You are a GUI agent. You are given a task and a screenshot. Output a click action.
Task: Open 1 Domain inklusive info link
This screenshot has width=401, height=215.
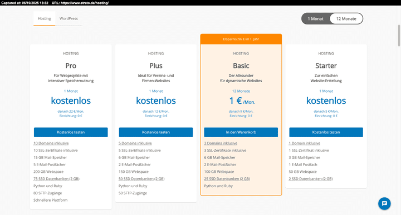click(x=305, y=143)
